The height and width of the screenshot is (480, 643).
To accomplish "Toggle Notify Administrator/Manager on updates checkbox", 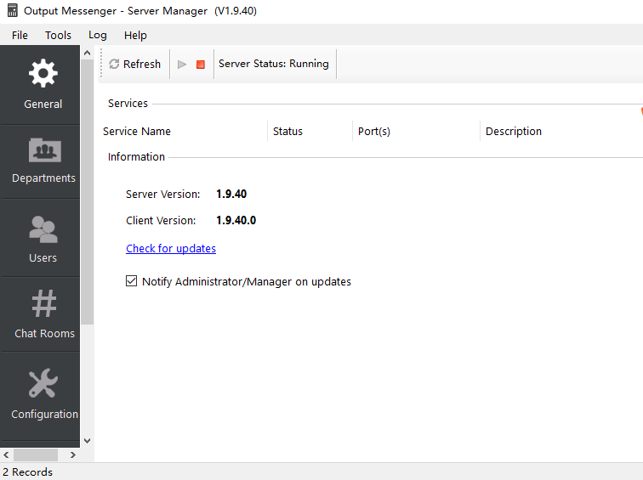I will (131, 281).
